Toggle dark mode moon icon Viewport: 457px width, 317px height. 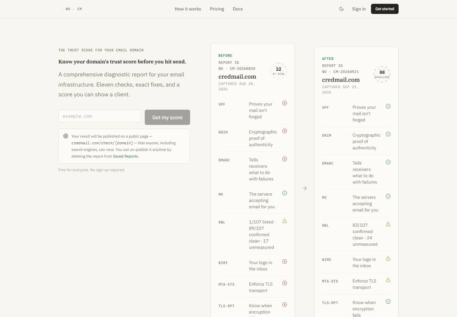tap(341, 9)
